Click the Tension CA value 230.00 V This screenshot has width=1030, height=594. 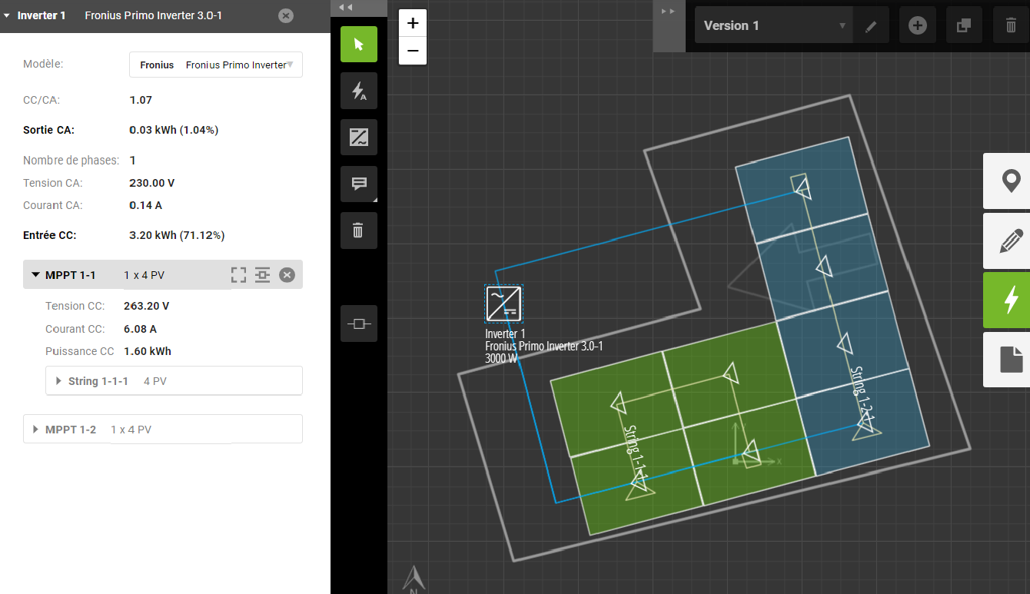click(x=151, y=183)
